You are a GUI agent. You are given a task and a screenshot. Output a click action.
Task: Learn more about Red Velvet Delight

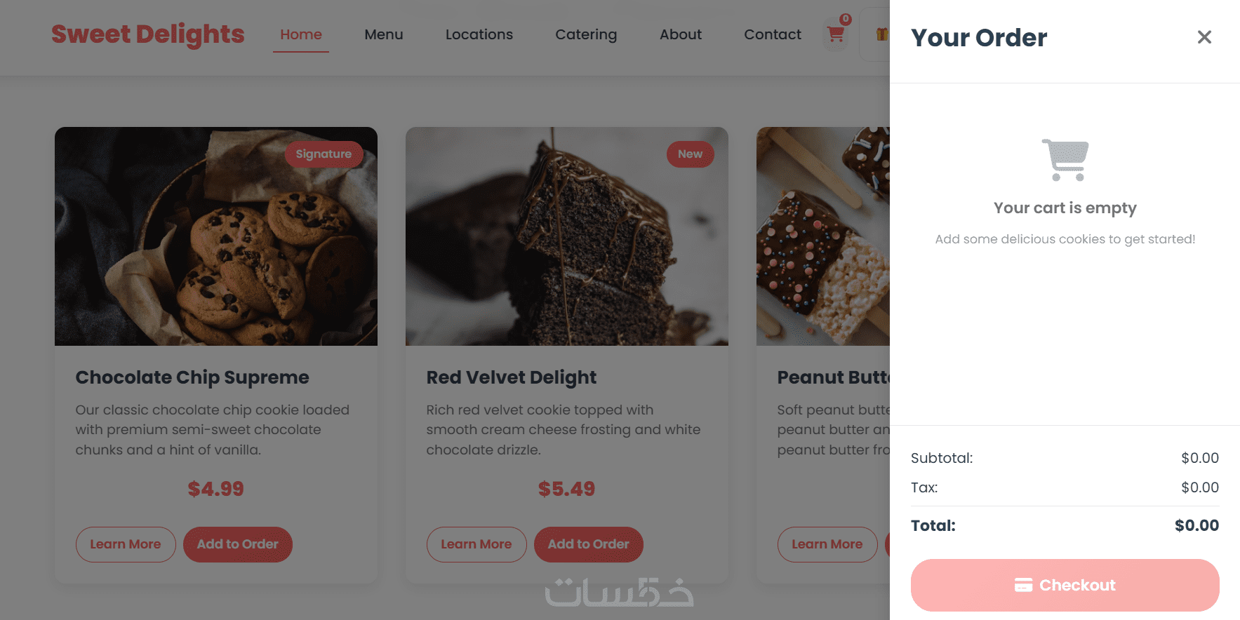(x=476, y=544)
